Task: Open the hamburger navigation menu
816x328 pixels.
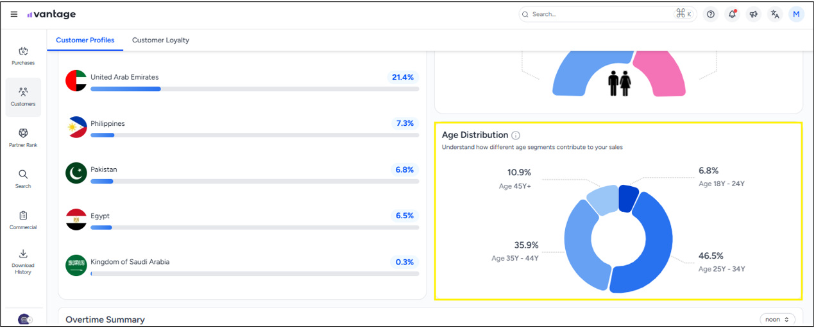Action: pos(14,14)
